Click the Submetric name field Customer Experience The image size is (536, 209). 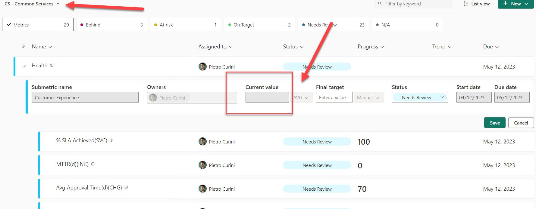click(x=85, y=97)
